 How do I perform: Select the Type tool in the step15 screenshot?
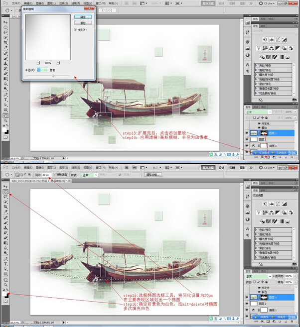[x=5, y=264]
